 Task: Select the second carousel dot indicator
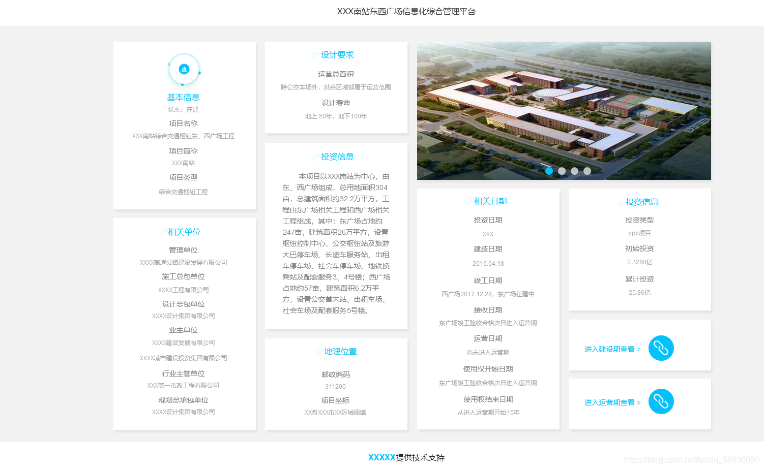click(x=562, y=171)
